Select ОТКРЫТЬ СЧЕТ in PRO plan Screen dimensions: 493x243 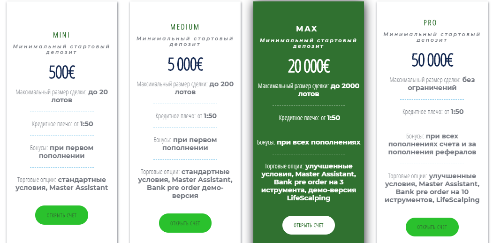click(432, 227)
